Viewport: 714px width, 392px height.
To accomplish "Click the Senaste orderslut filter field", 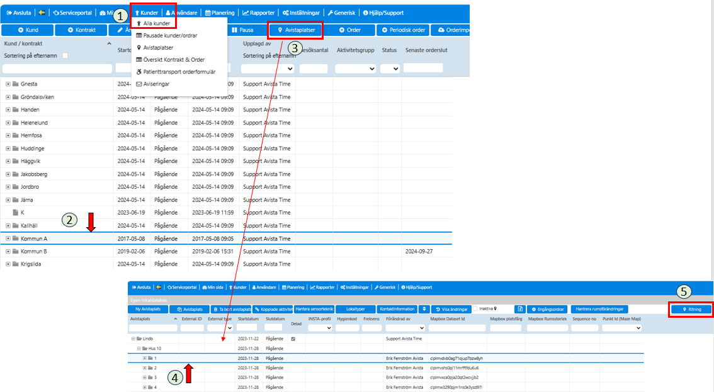I will click(x=422, y=68).
